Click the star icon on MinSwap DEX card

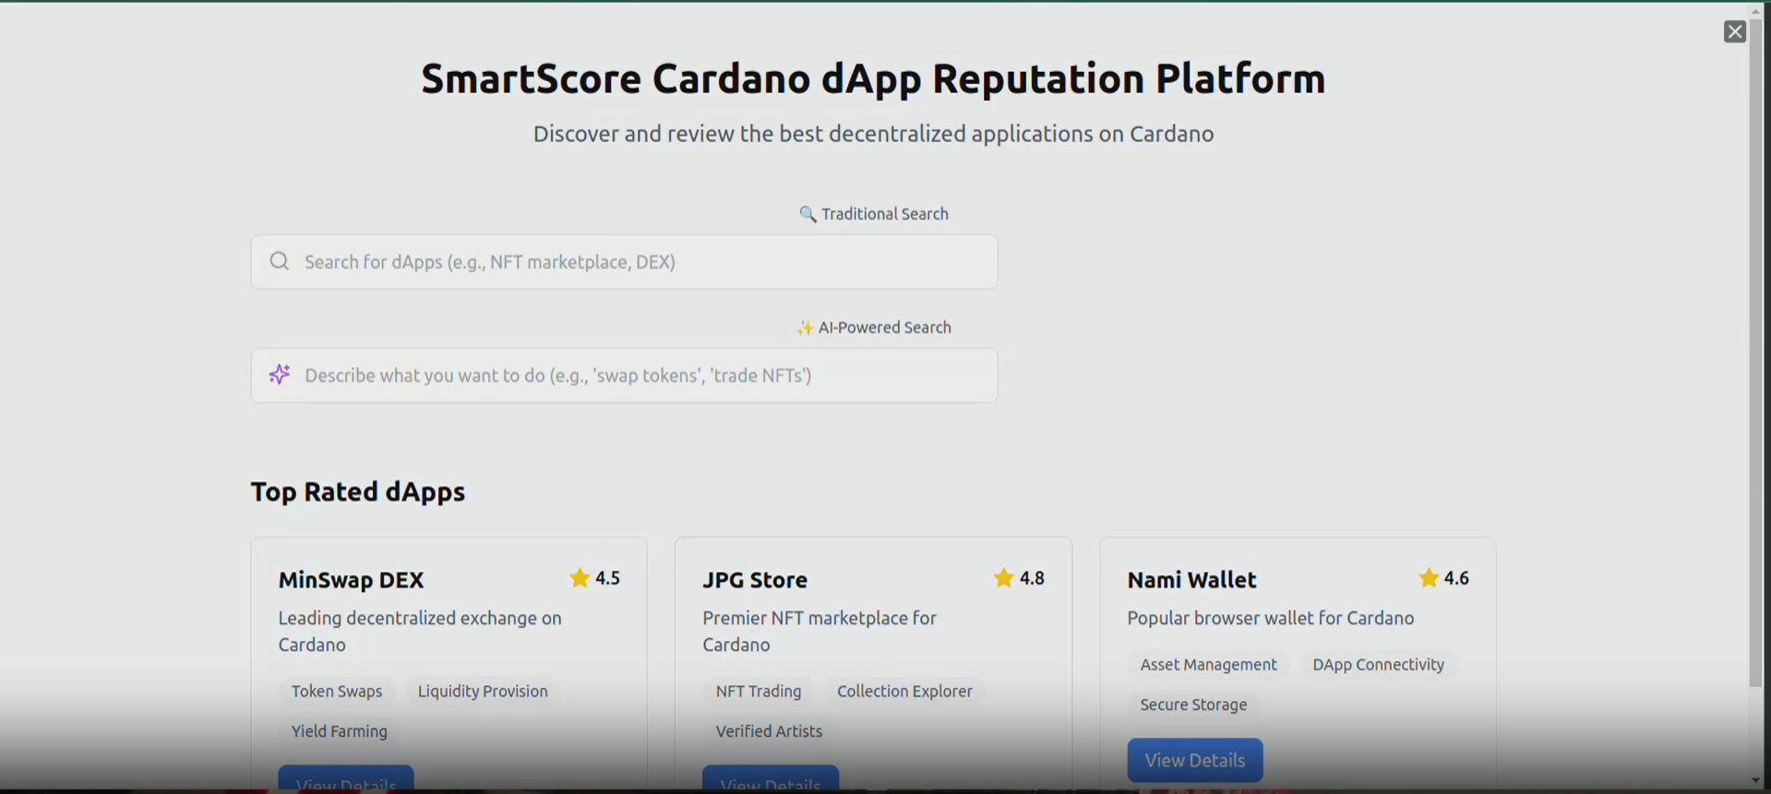pos(580,578)
